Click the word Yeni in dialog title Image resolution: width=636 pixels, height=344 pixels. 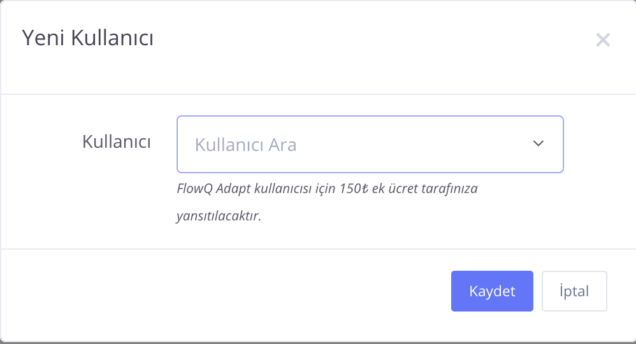tap(43, 38)
